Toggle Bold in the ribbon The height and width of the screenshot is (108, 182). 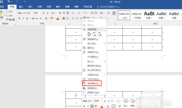pyautogui.click(x=19, y=18)
